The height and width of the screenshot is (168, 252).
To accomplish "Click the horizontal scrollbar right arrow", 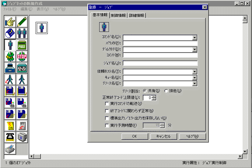I will pos(240,156).
